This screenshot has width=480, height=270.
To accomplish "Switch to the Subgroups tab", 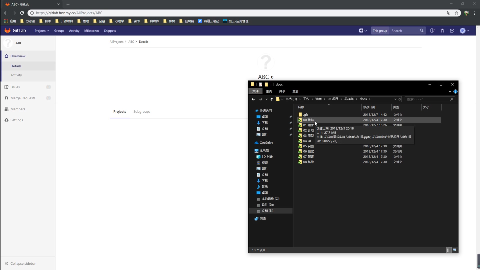I will pyautogui.click(x=142, y=111).
